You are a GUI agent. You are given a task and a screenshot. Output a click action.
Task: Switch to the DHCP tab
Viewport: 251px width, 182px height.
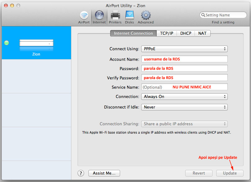coord(186,33)
